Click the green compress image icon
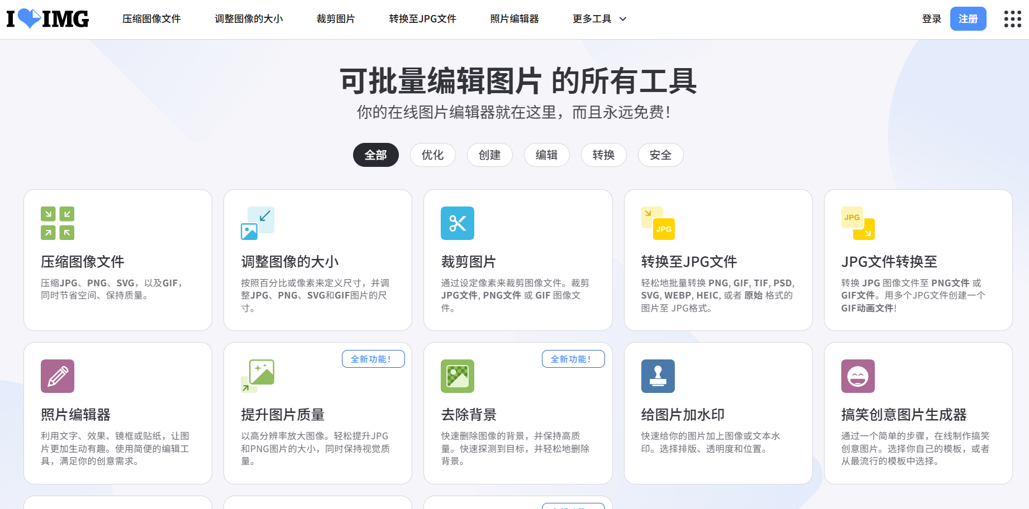Screen dimensions: 1029x509 [x=58, y=223]
